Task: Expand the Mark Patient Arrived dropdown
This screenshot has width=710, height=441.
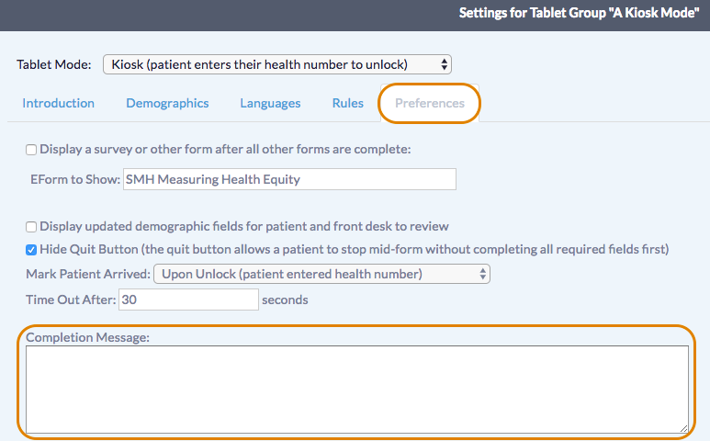Action: pos(321,274)
